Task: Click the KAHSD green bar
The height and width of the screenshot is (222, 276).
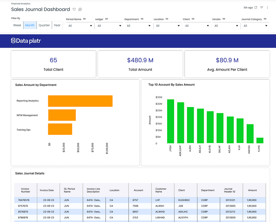Action: pos(250,134)
